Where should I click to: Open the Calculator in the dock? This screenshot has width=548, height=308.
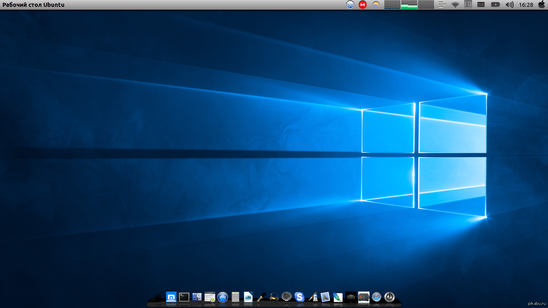235,297
